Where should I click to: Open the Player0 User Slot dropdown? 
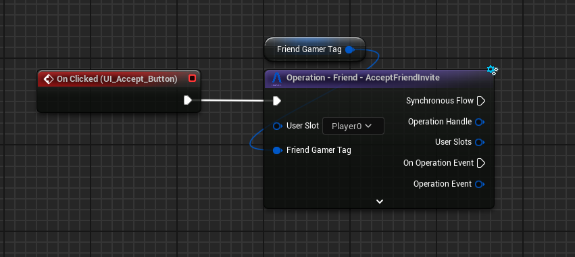click(353, 126)
